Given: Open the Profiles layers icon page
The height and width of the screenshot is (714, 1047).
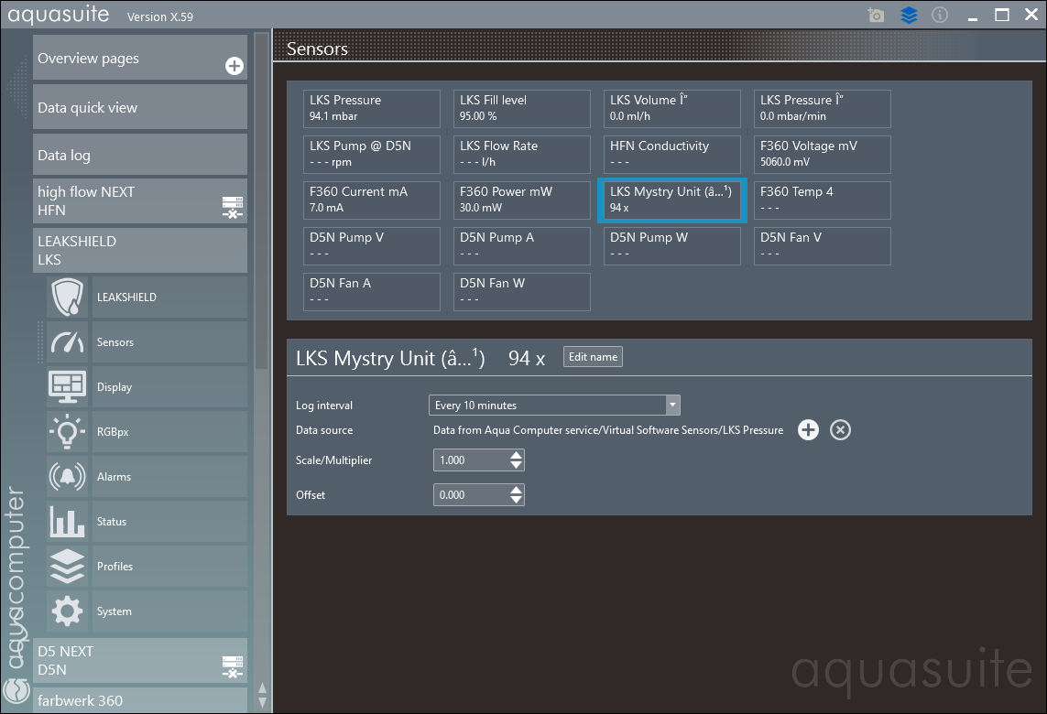Looking at the screenshot, I should [x=68, y=567].
